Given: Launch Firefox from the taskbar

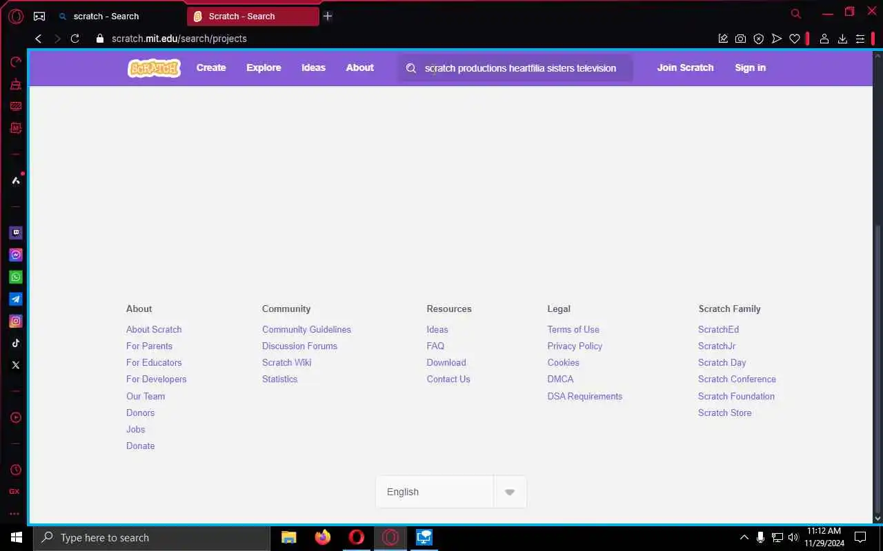Looking at the screenshot, I should (x=323, y=537).
